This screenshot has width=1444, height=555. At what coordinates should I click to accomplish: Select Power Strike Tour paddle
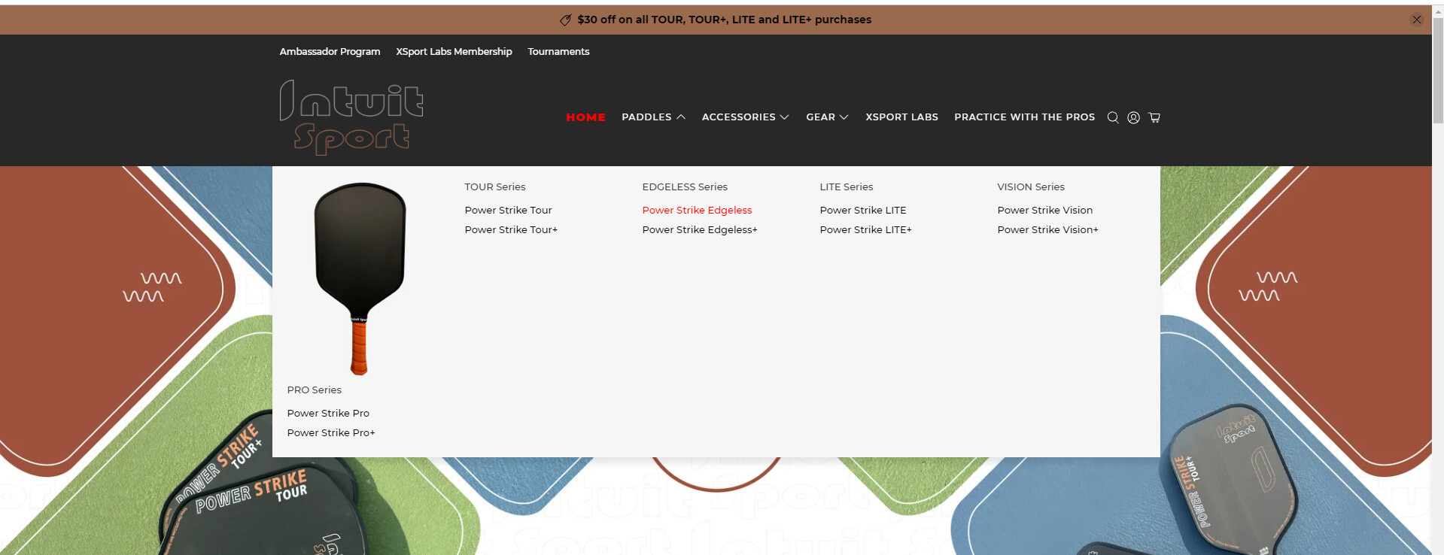coord(508,211)
